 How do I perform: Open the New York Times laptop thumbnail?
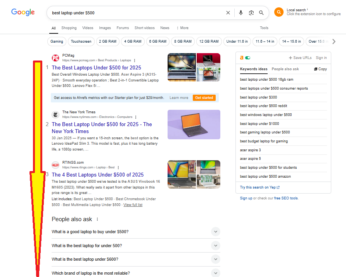(194, 125)
